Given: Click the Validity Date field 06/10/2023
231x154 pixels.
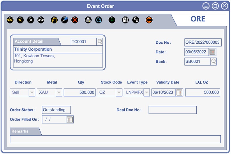Looking at the screenshot, I should pos(163,93).
